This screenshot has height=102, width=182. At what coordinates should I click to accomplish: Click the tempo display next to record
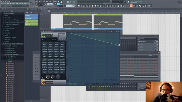point(50,4)
